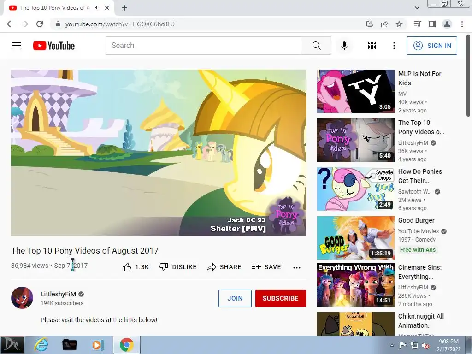This screenshot has width=472, height=354.
Task: Open the folder icon in taskbar
Action: (x=69, y=345)
